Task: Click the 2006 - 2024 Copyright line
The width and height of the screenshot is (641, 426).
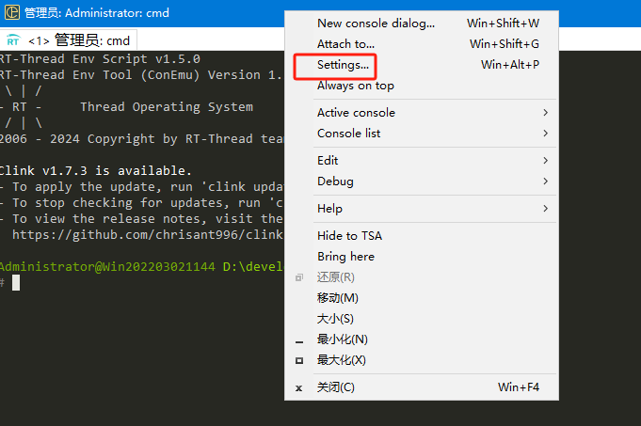Action: (141, 139)
